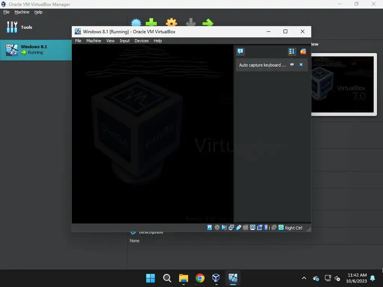Open Google Chrome from the taskbar
The image size is (383, 287).
tap(200, 278)
